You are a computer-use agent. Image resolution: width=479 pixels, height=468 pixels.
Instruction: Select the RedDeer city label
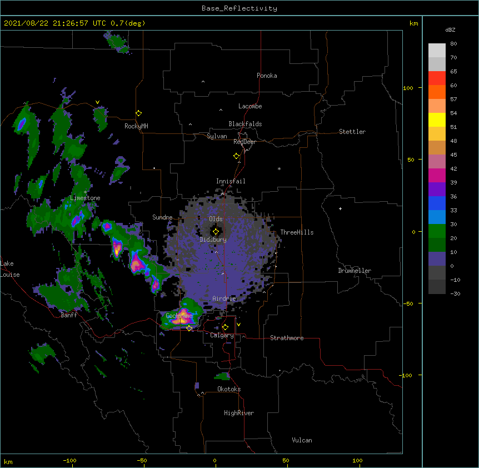[x=245, y=142]
